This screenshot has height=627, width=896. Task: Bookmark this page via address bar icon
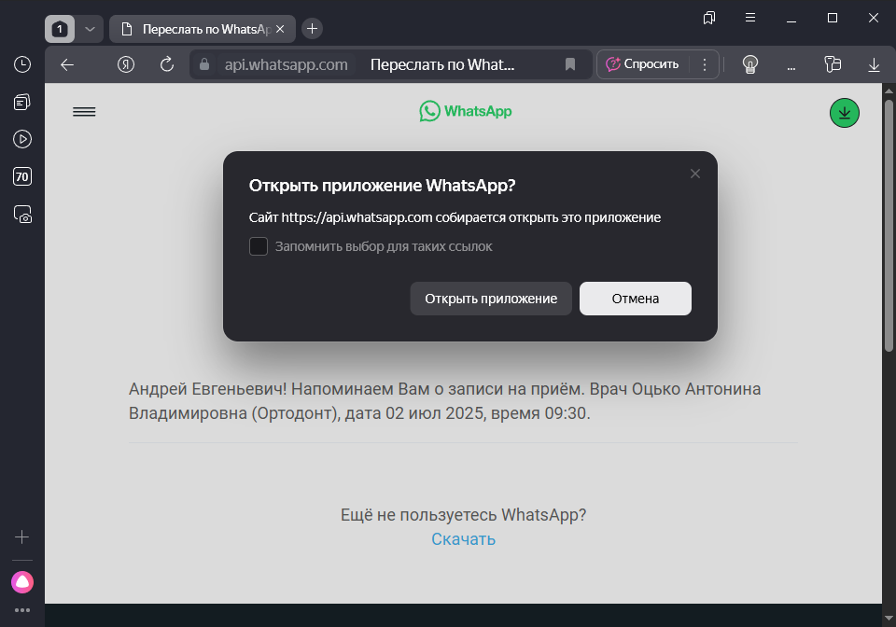click(569, 64)
